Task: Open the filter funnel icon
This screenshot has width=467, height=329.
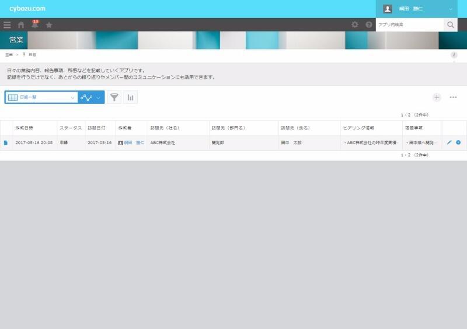Action: click(x=114, y=97)
